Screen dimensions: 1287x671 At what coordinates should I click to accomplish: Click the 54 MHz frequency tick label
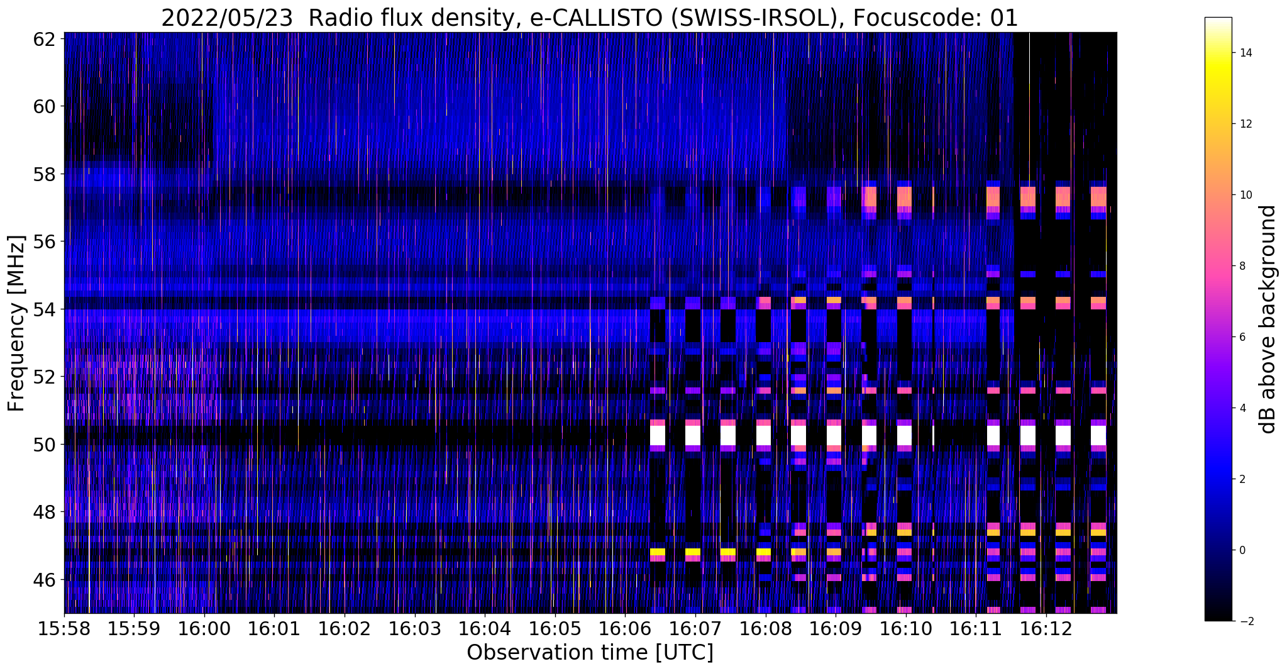click(x=45, y=309)
